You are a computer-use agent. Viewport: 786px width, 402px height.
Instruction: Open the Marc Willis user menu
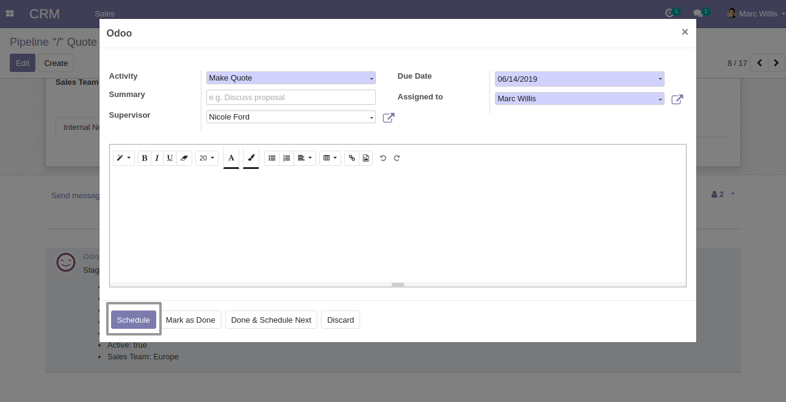point(755,13)
